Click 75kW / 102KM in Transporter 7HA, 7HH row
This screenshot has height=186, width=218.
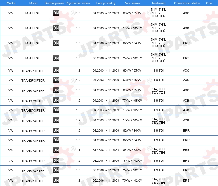pyautogui.click(x=132, y=180)
